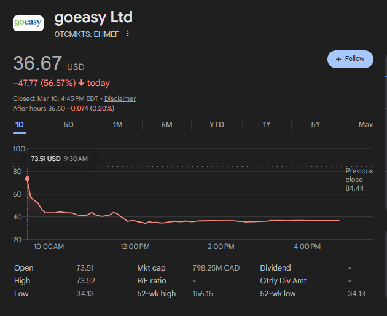
Task: Switch to the 1M chart range
Action: point(117,125)
